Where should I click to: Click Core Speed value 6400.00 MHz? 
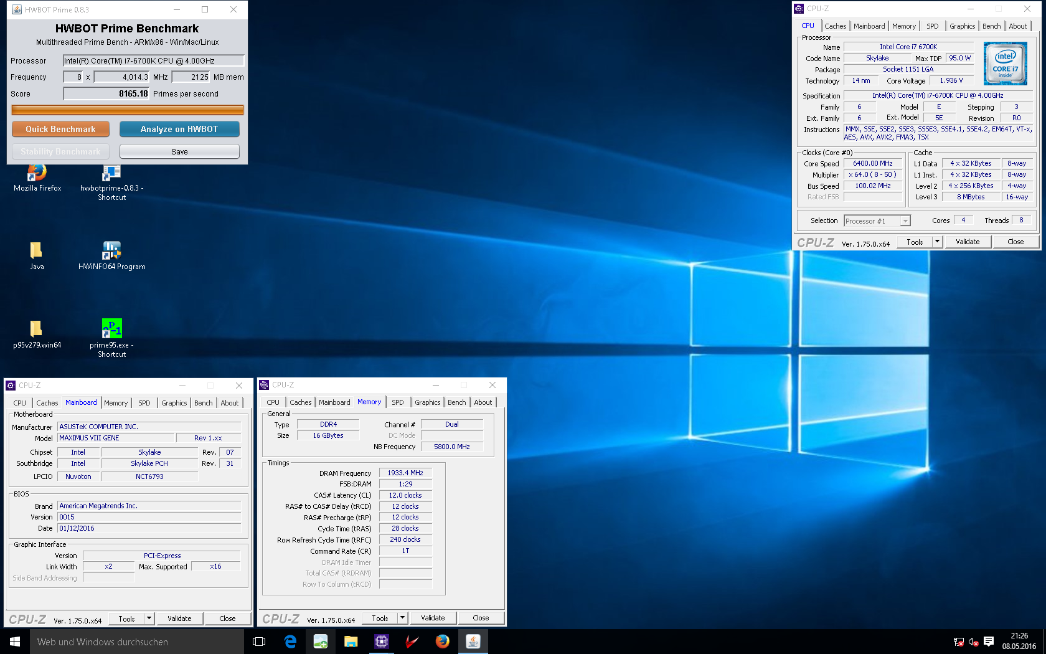coord(872,163)
